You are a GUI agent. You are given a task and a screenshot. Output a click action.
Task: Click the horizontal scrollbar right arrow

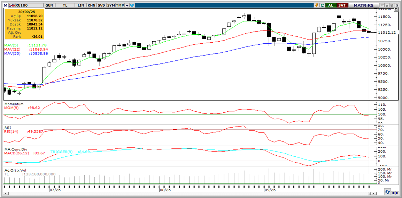pos(397,192)
